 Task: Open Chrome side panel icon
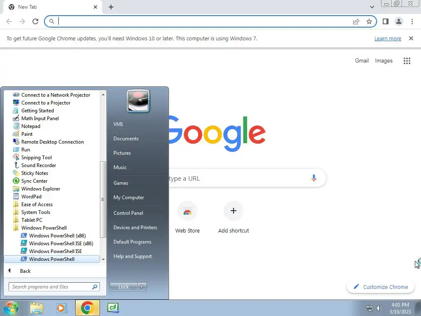[386, 21]
